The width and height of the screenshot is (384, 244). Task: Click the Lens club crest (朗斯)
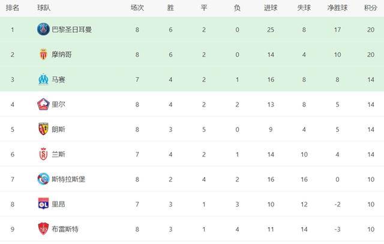(x=43, y=129)
